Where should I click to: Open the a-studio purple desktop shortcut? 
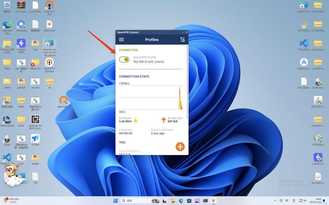[21, 46]
